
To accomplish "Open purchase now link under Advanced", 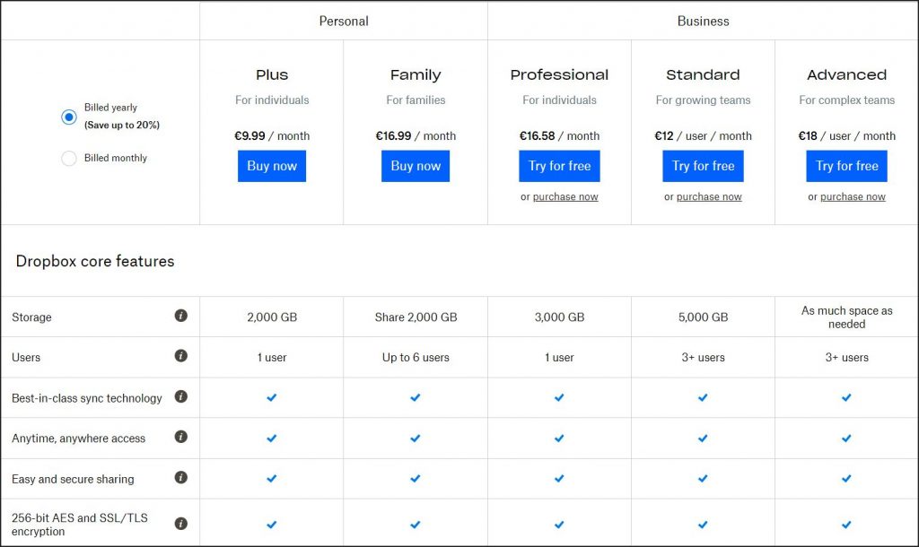I will (x=853, y=196).
